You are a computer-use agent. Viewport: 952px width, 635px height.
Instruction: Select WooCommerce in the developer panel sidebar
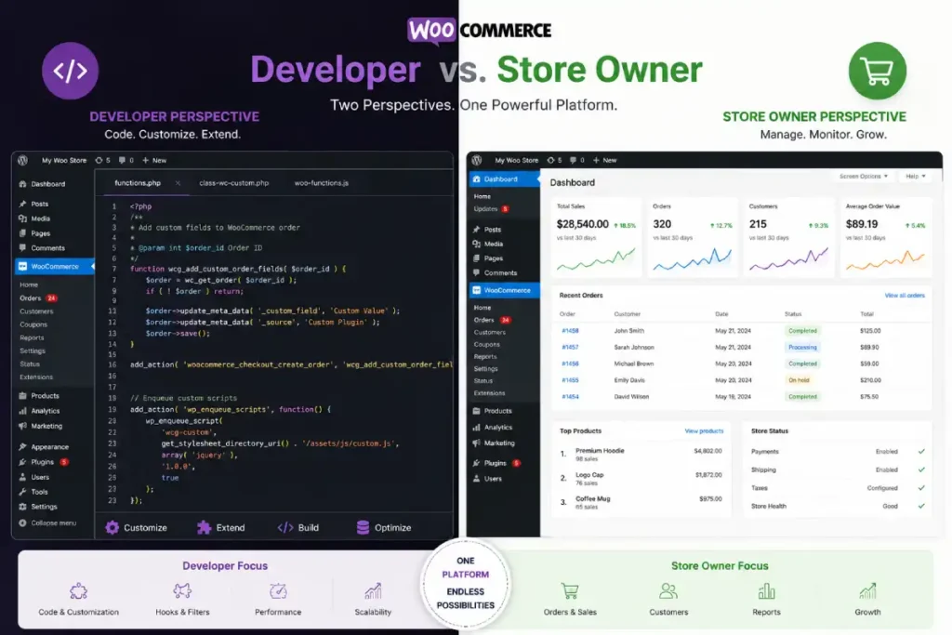(x=54, y=266)
